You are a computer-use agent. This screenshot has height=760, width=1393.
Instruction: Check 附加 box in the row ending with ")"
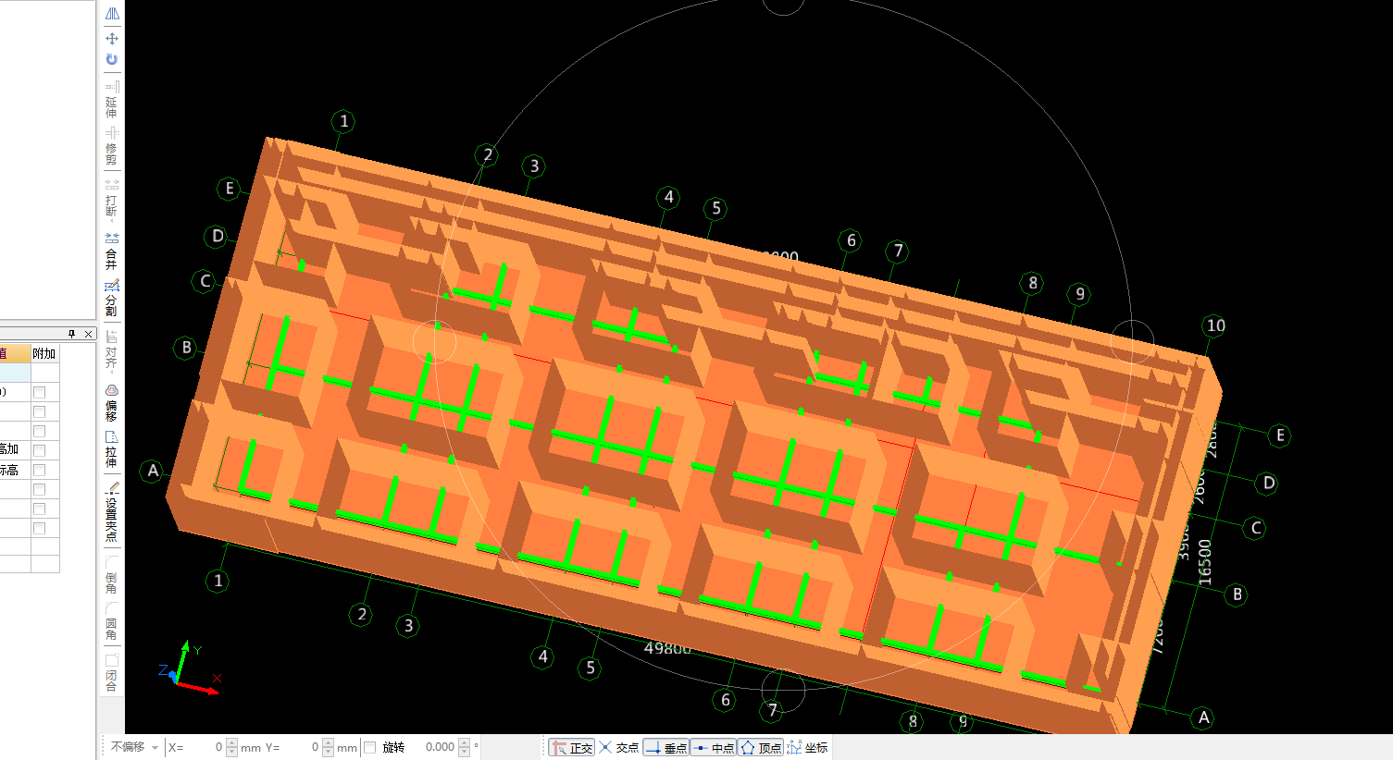tap(40, 392)
